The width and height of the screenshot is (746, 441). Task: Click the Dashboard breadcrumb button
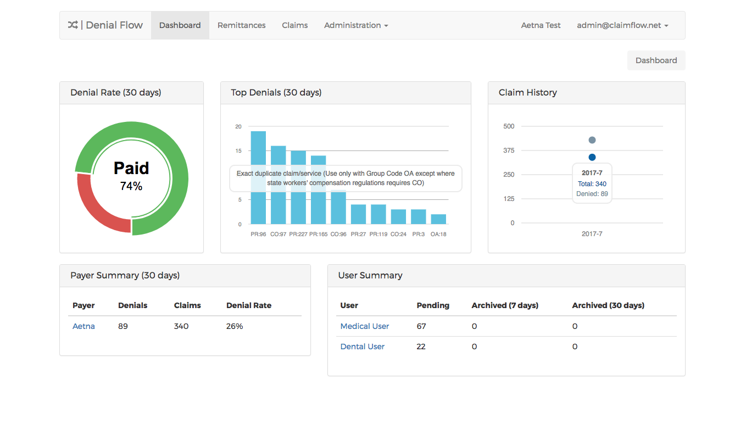[x=656, y=60]
